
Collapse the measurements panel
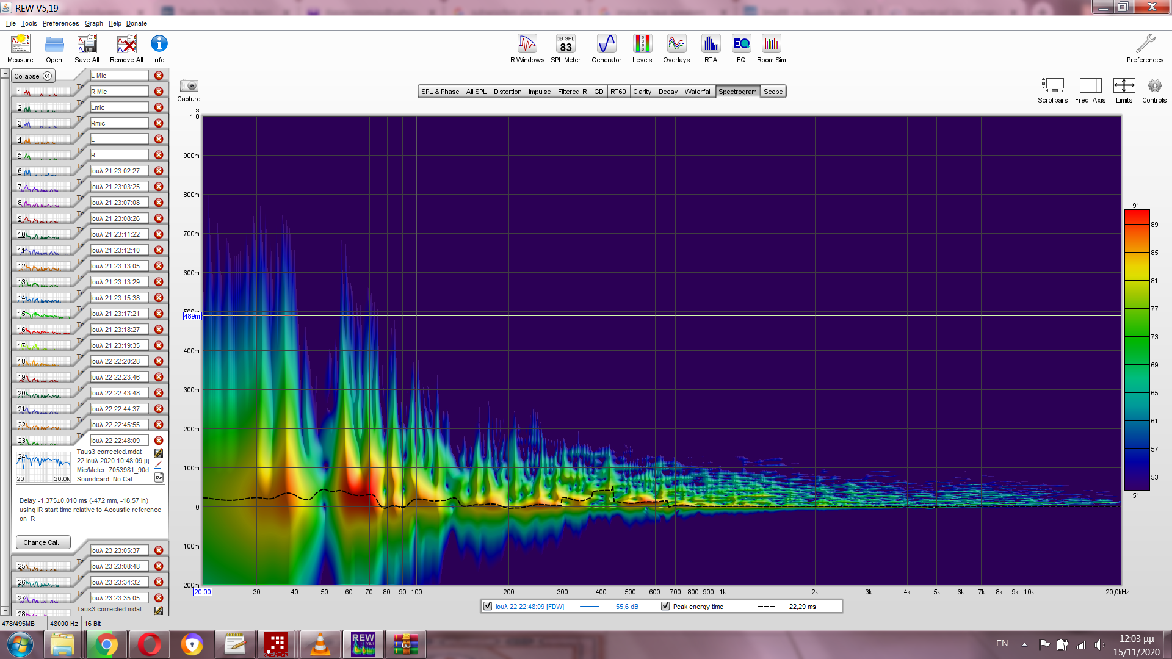tap(34, 76)
